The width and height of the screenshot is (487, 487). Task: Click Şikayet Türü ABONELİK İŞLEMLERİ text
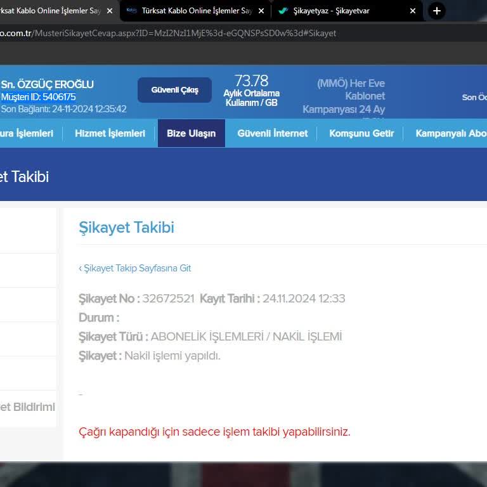click(x=211, y=337)
